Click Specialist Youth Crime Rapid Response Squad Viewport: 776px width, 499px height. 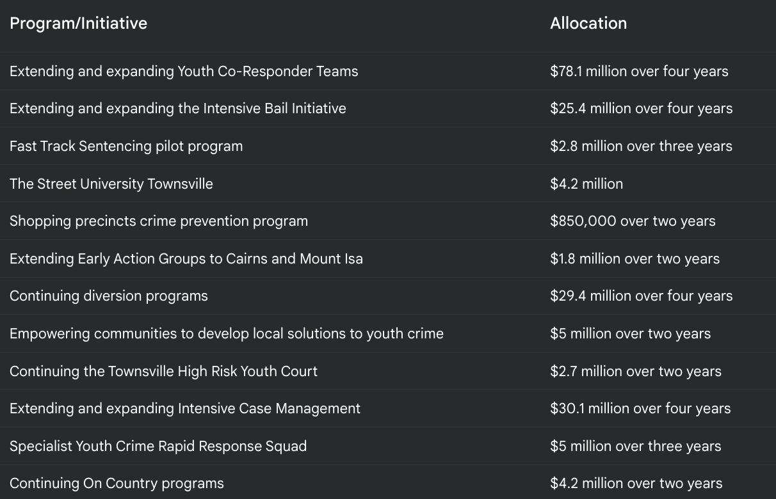[x=158, y=446]
